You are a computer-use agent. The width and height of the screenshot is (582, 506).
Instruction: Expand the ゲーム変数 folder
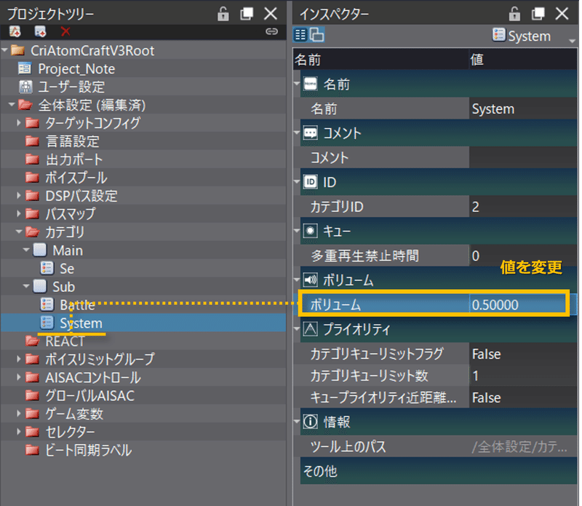point(19,414)
